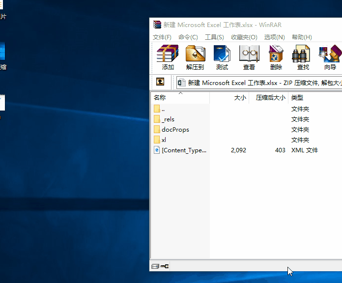Open the 文件(F) menu

click(162, 37)
